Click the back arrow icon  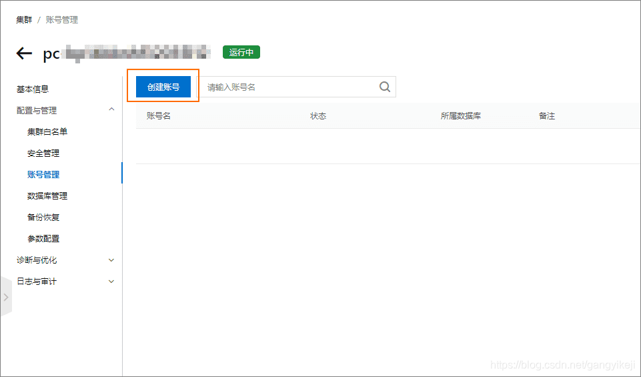tap(24, 53)
